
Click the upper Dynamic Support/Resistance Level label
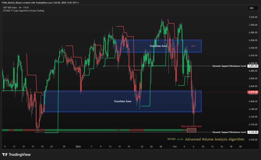pos(229,66)
